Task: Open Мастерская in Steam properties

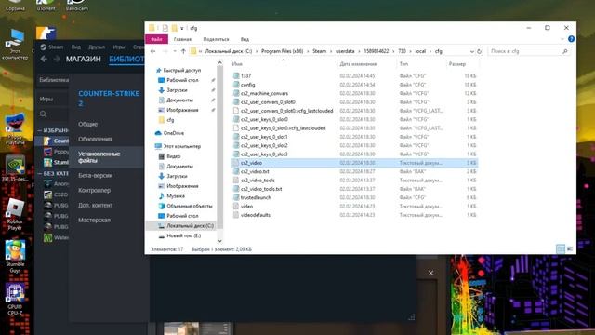Action: pyautogui.click(x=94, y=220)
